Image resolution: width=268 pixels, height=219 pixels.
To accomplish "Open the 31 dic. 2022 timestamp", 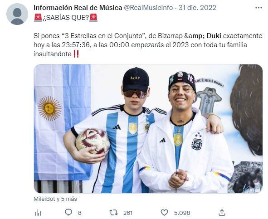I will coord(197,8).
